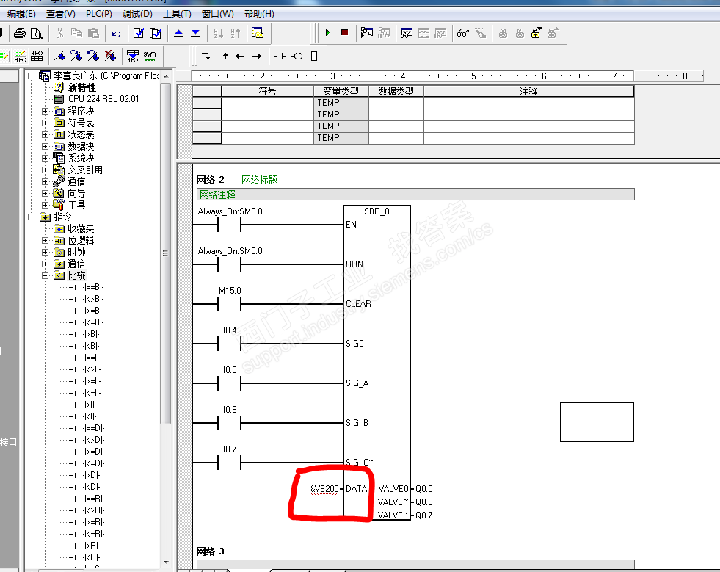Jump to the previous bookmark
Viewport: 720px width, 572px height.
click(93, 56)
